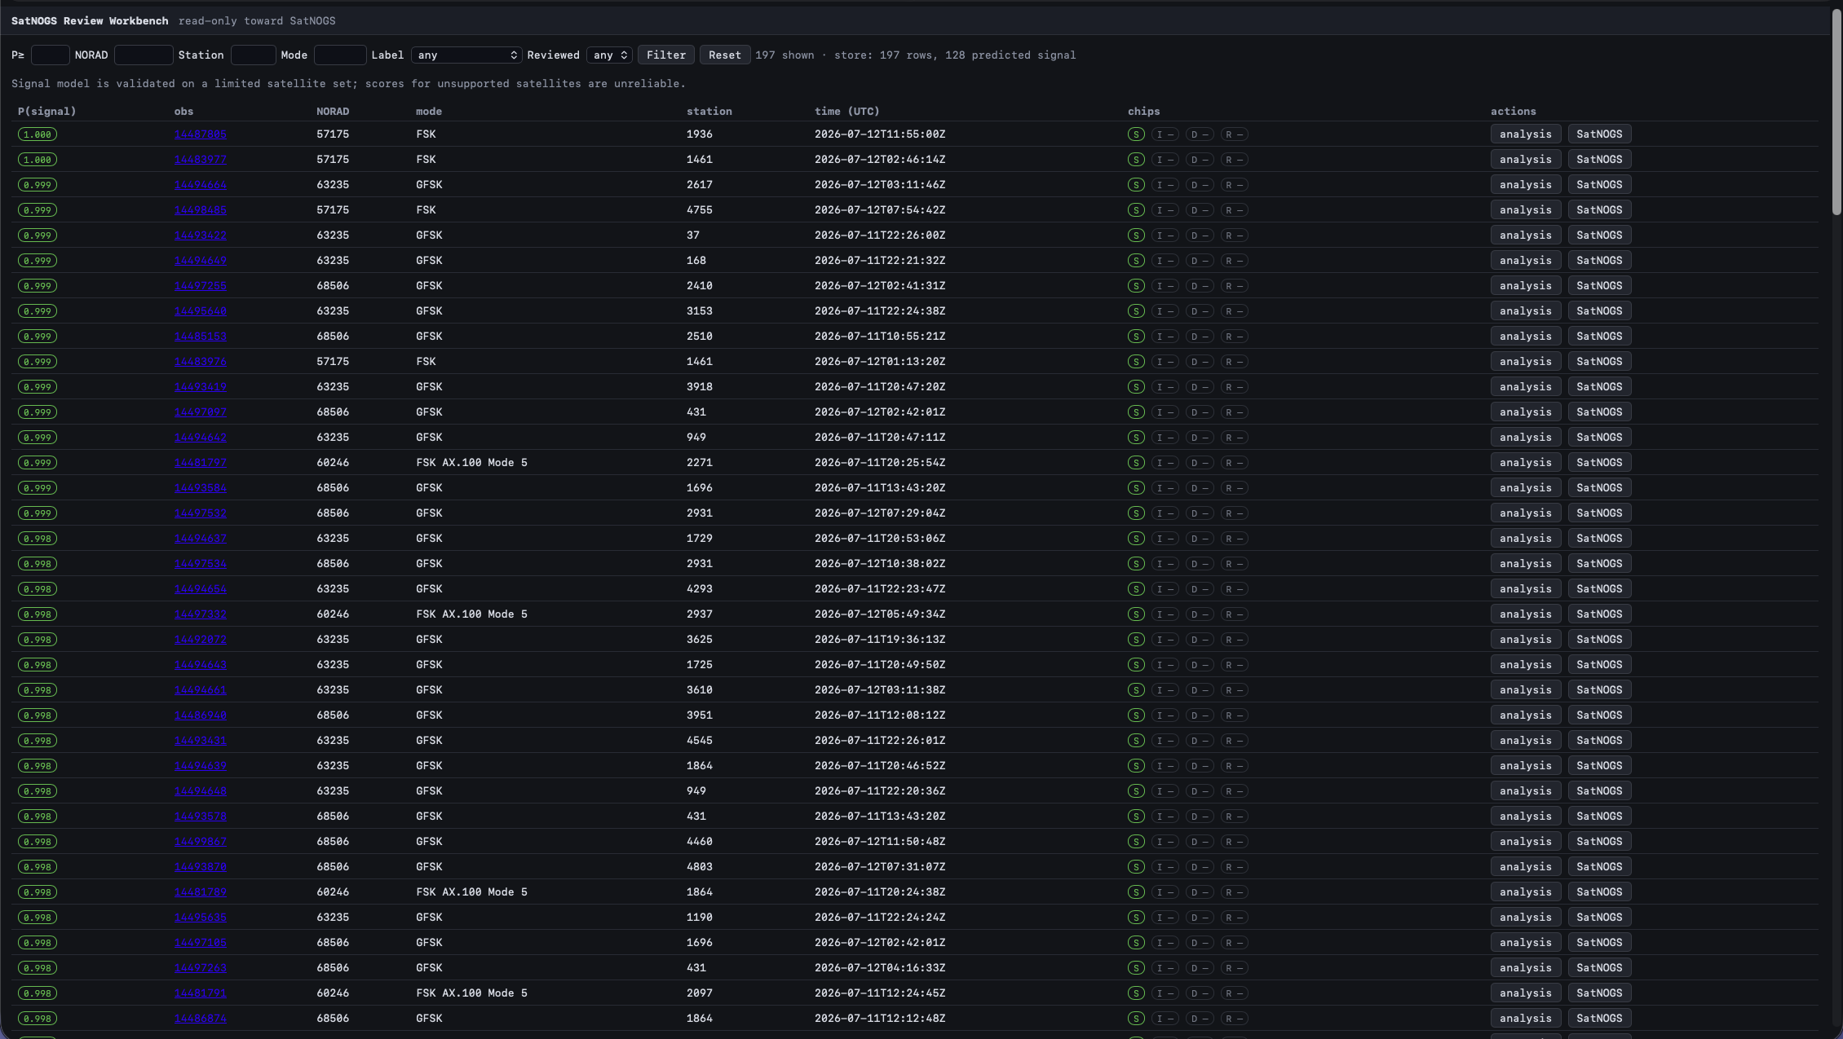This screenshot has width=1843, height=1039.
Task: Open observation link 14497332
Action: (x=200, y=614)
